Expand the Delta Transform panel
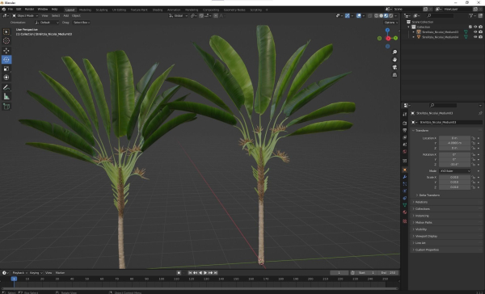 pyautogui.click(x=429, y=195)
